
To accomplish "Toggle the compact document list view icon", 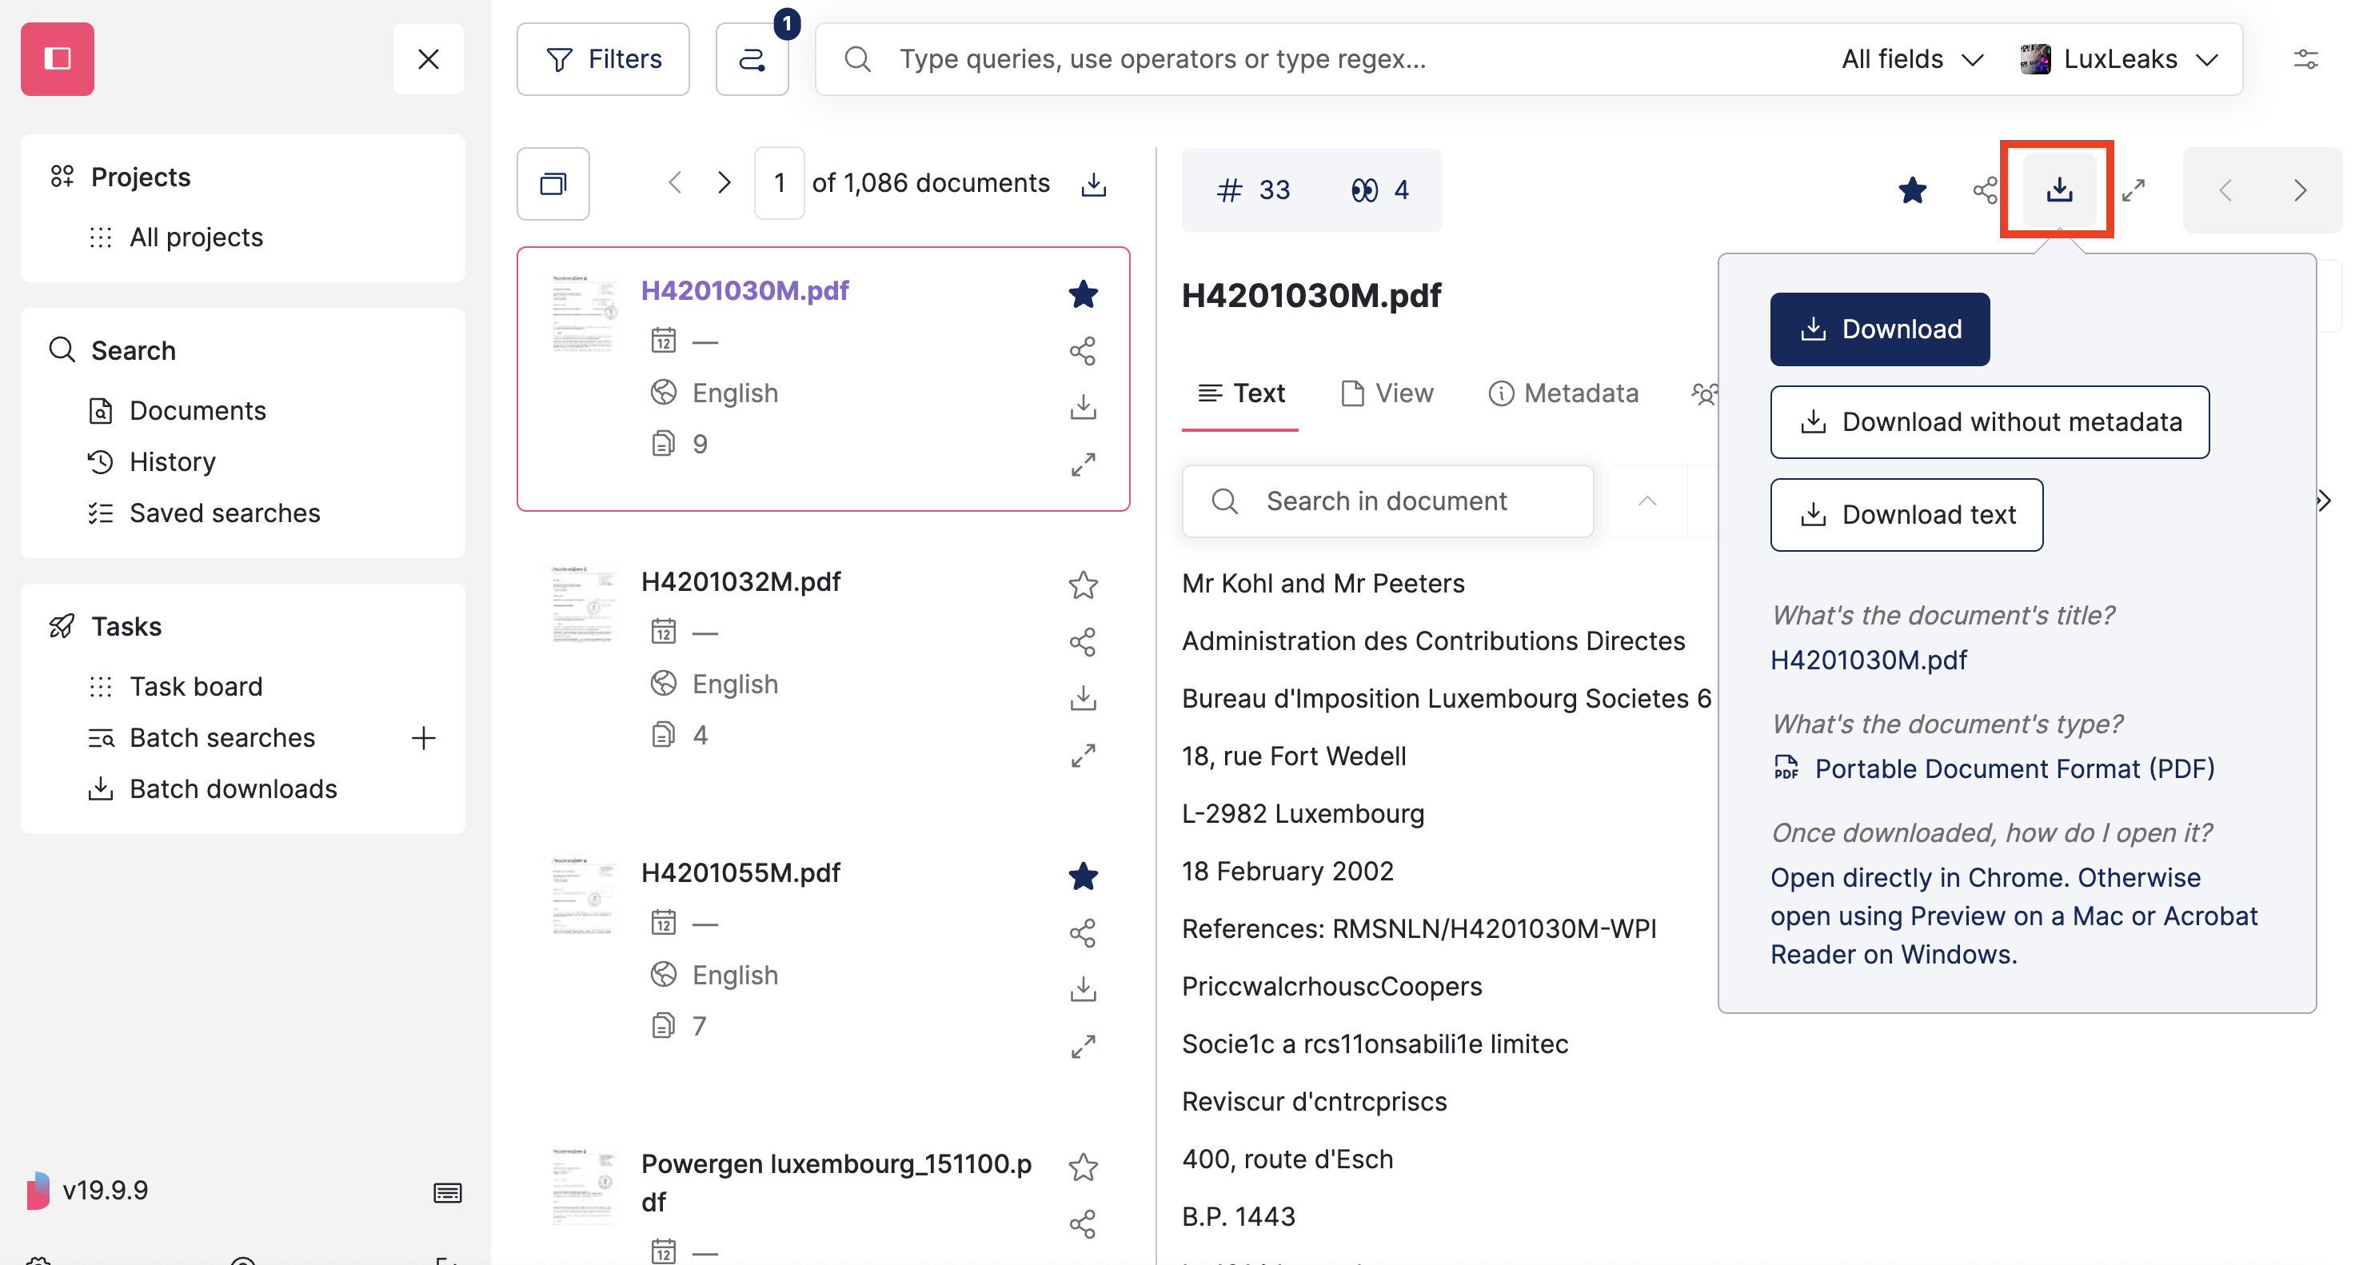I will (x=553, y=183).
